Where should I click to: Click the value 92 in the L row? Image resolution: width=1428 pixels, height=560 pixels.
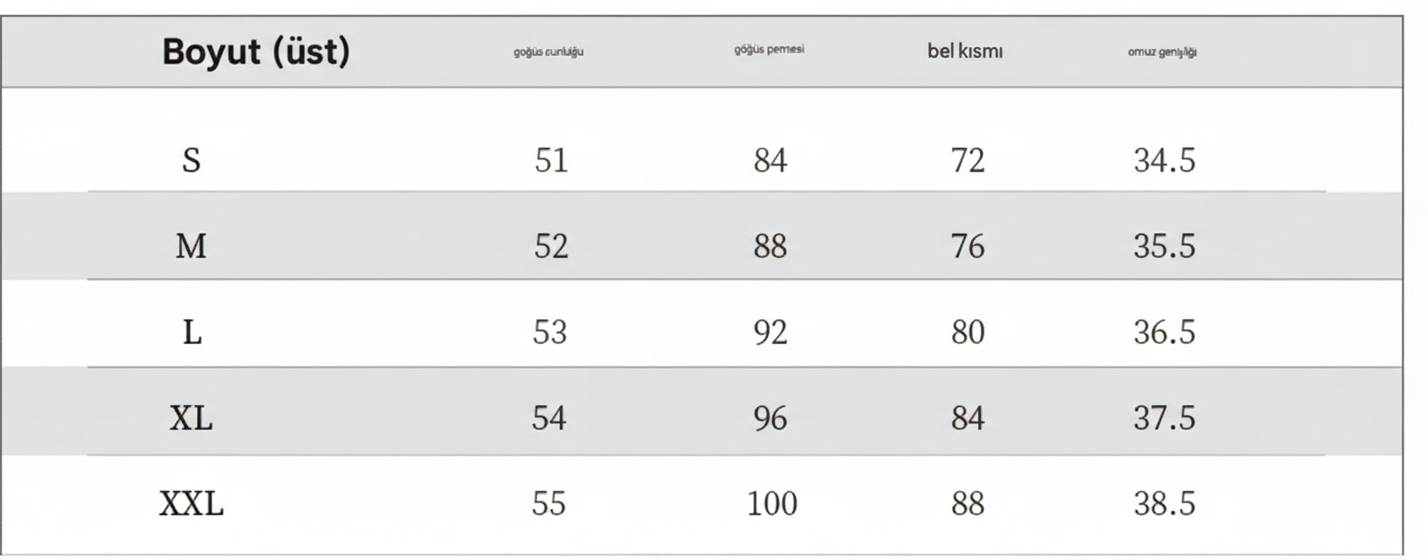point(770,332)
